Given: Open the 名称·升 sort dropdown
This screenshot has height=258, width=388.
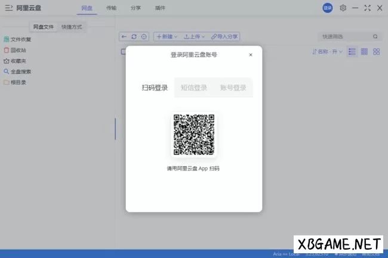Looking at the screenshot, I should (327, 52).
